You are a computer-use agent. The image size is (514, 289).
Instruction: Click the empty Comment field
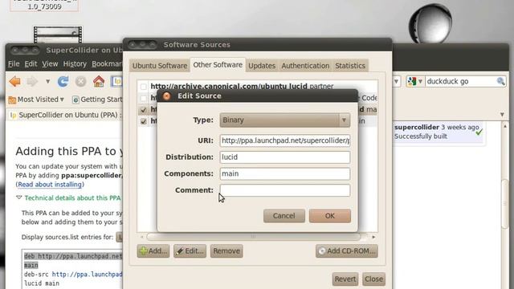point(285,190)
